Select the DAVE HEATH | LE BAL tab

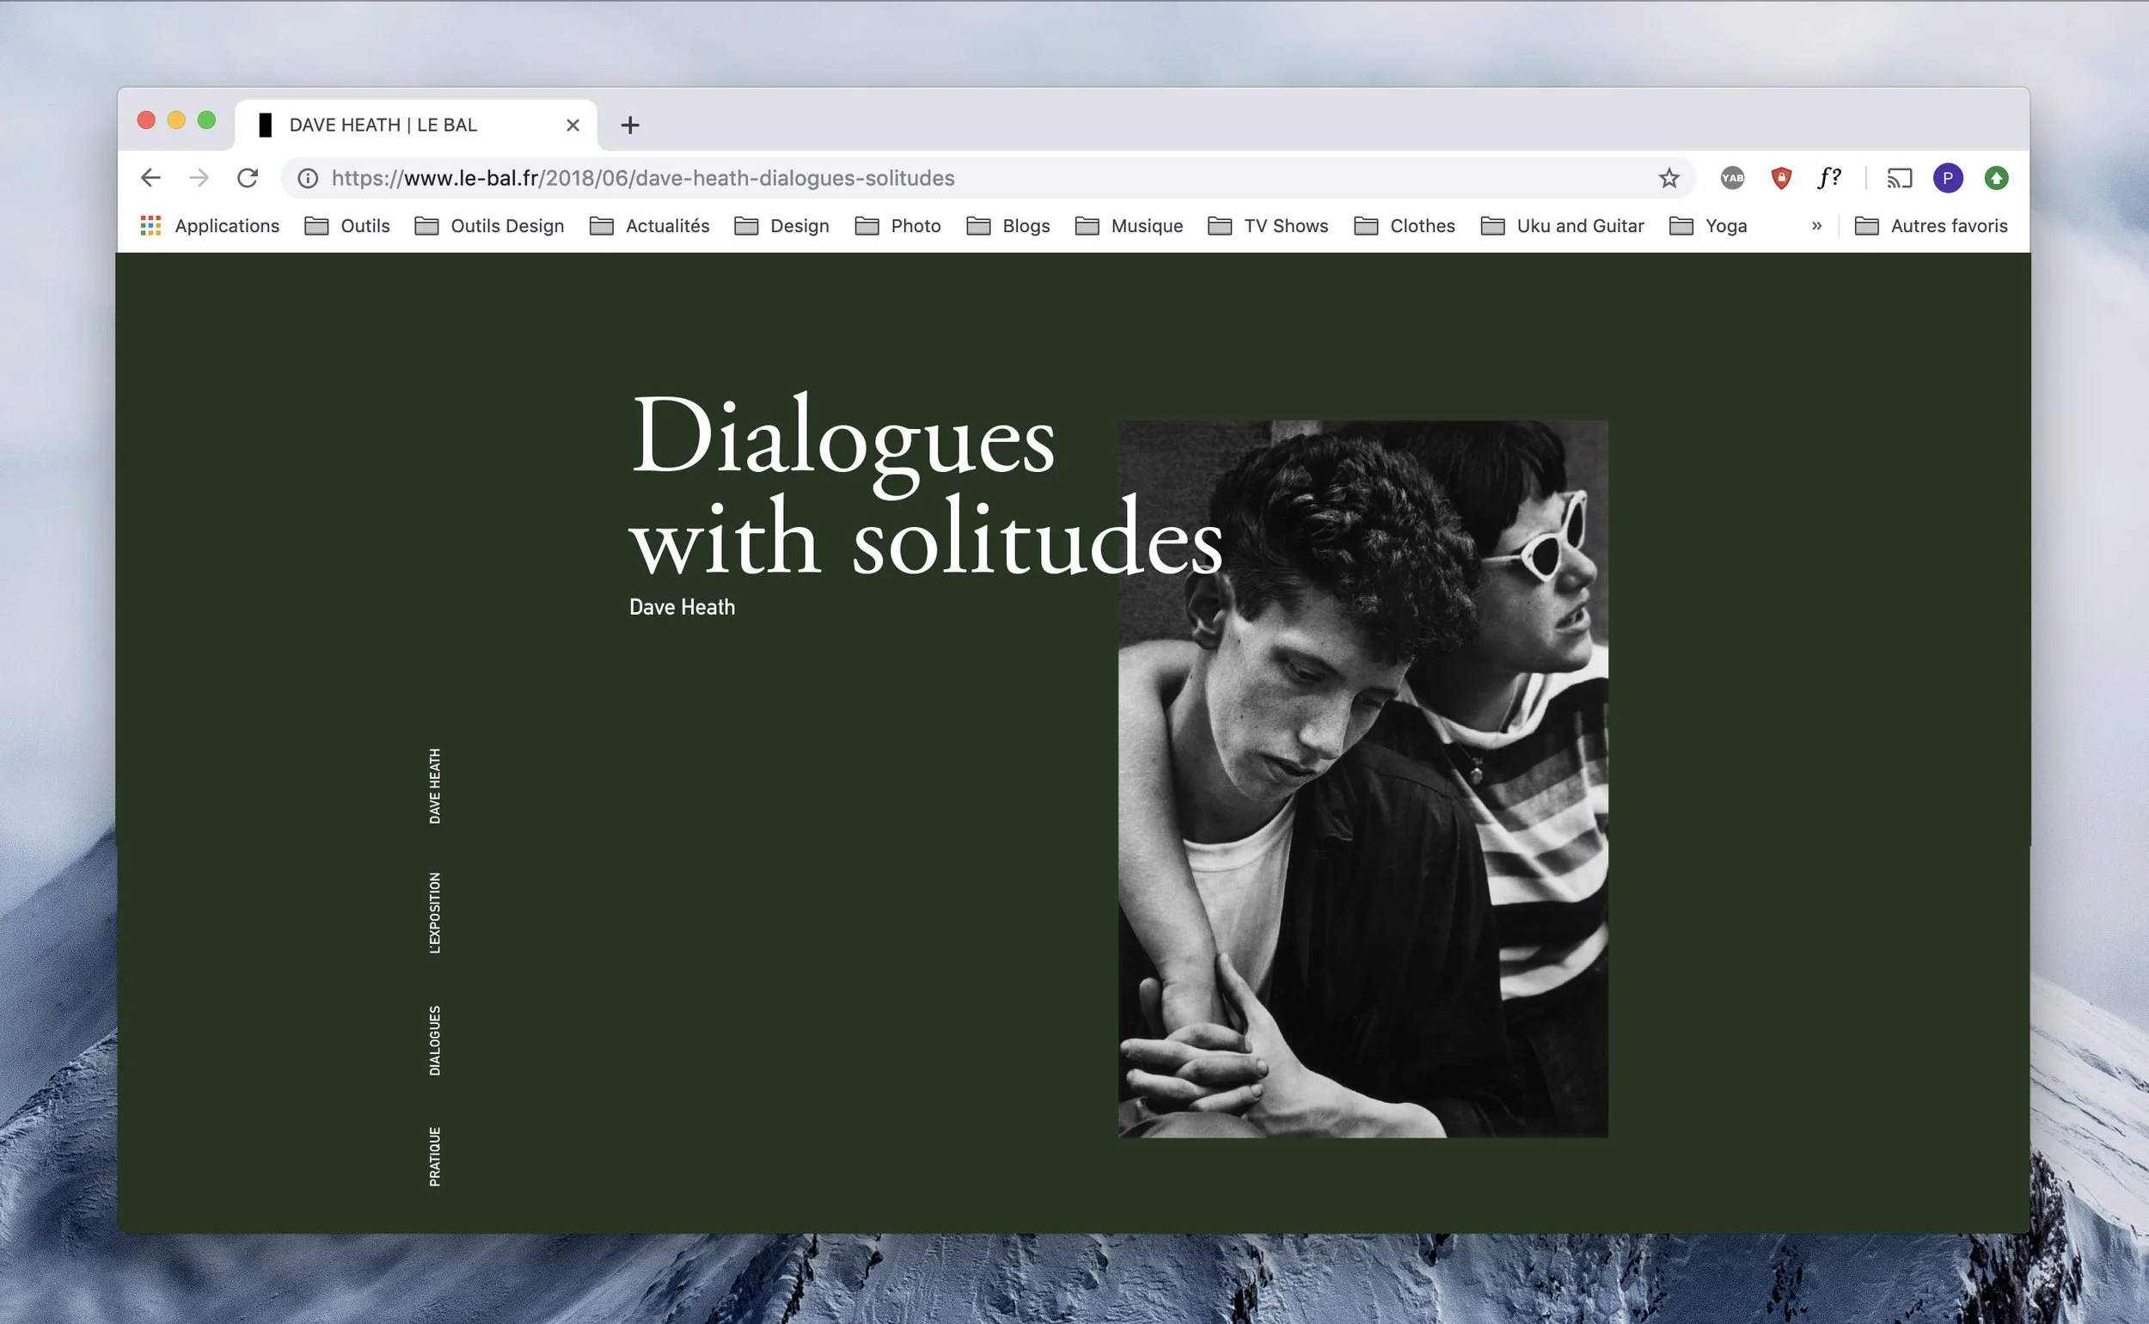click(x=416, y=126)
